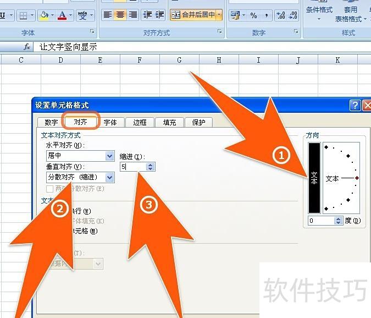Align text right in the ribbon
Image resolution: width=371 pixels, height=318 pixels.
click(133, 15)
